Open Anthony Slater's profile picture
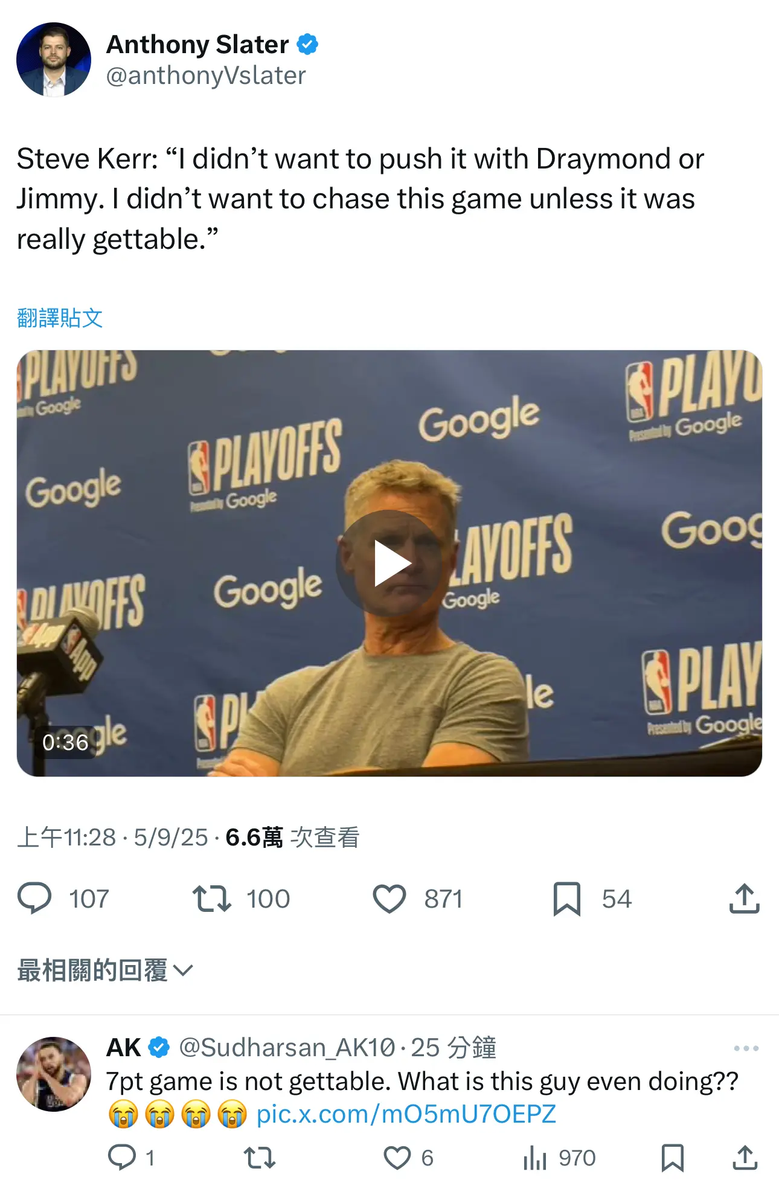This screenshot has width=779, height=1180. click(x=54, y=59)
